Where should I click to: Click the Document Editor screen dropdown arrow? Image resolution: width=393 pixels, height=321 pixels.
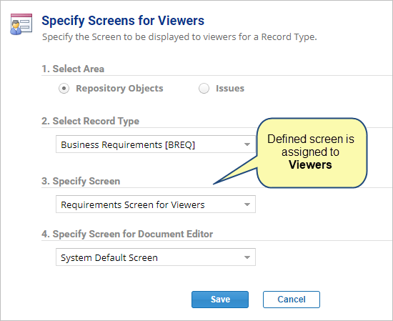tap(247, 257)
